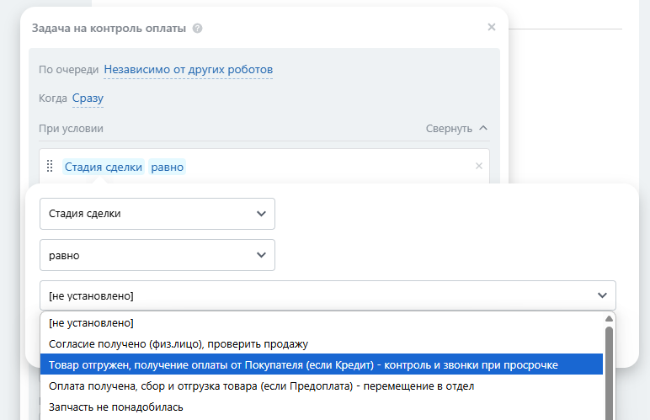Viewport: 650px width, 420px height.
Task: Choose Товар отгружен, получение оплаты option
Action: [303, 364]
